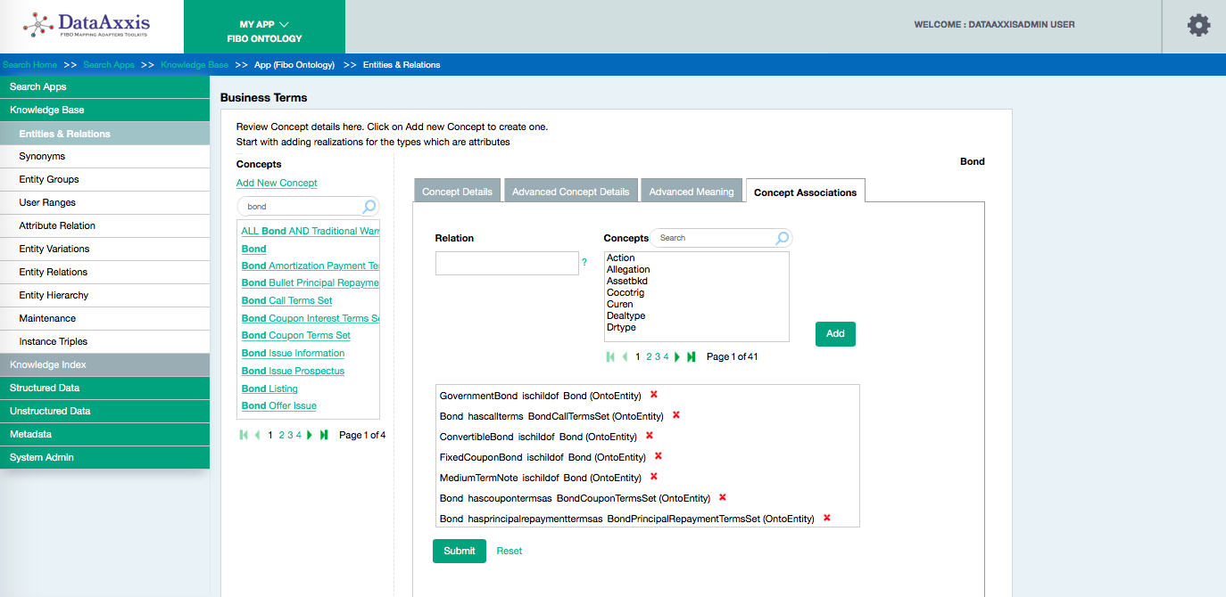Remove the ConvertibleBond ischildof Bond association
Screen dimensions: 1226x597
[650, 436]
